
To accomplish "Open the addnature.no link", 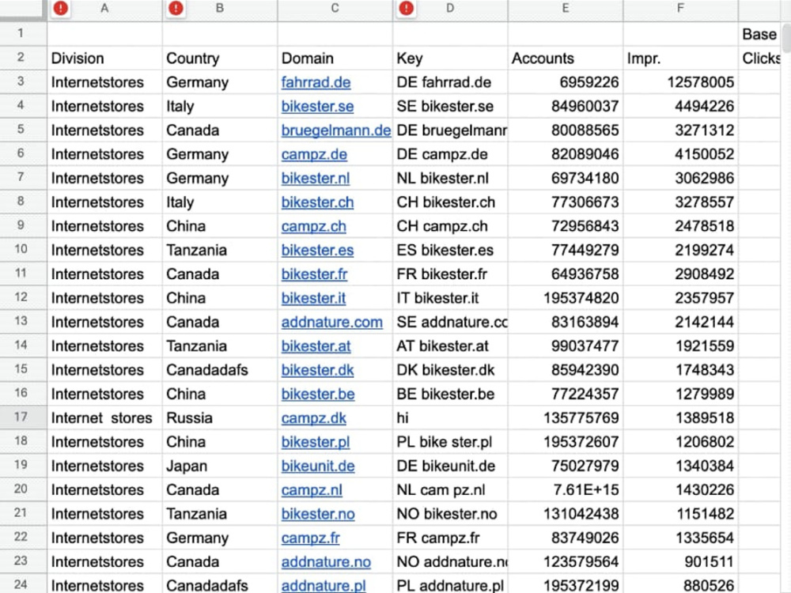I will tap(326, 561).
